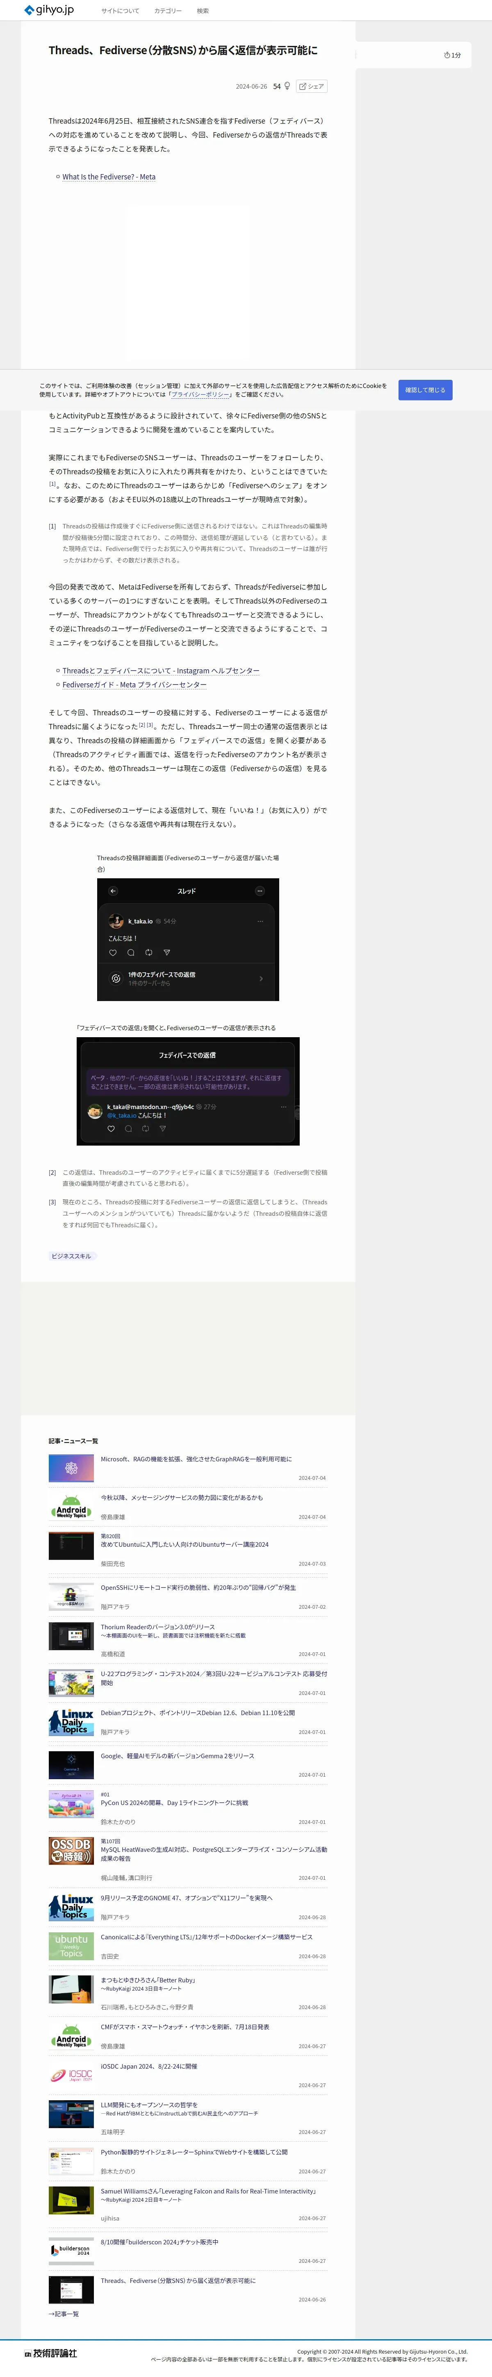This screenshot has height=2377, width=492.
Task: Click the 確認して閉じる cookie button
Action: 426,389
